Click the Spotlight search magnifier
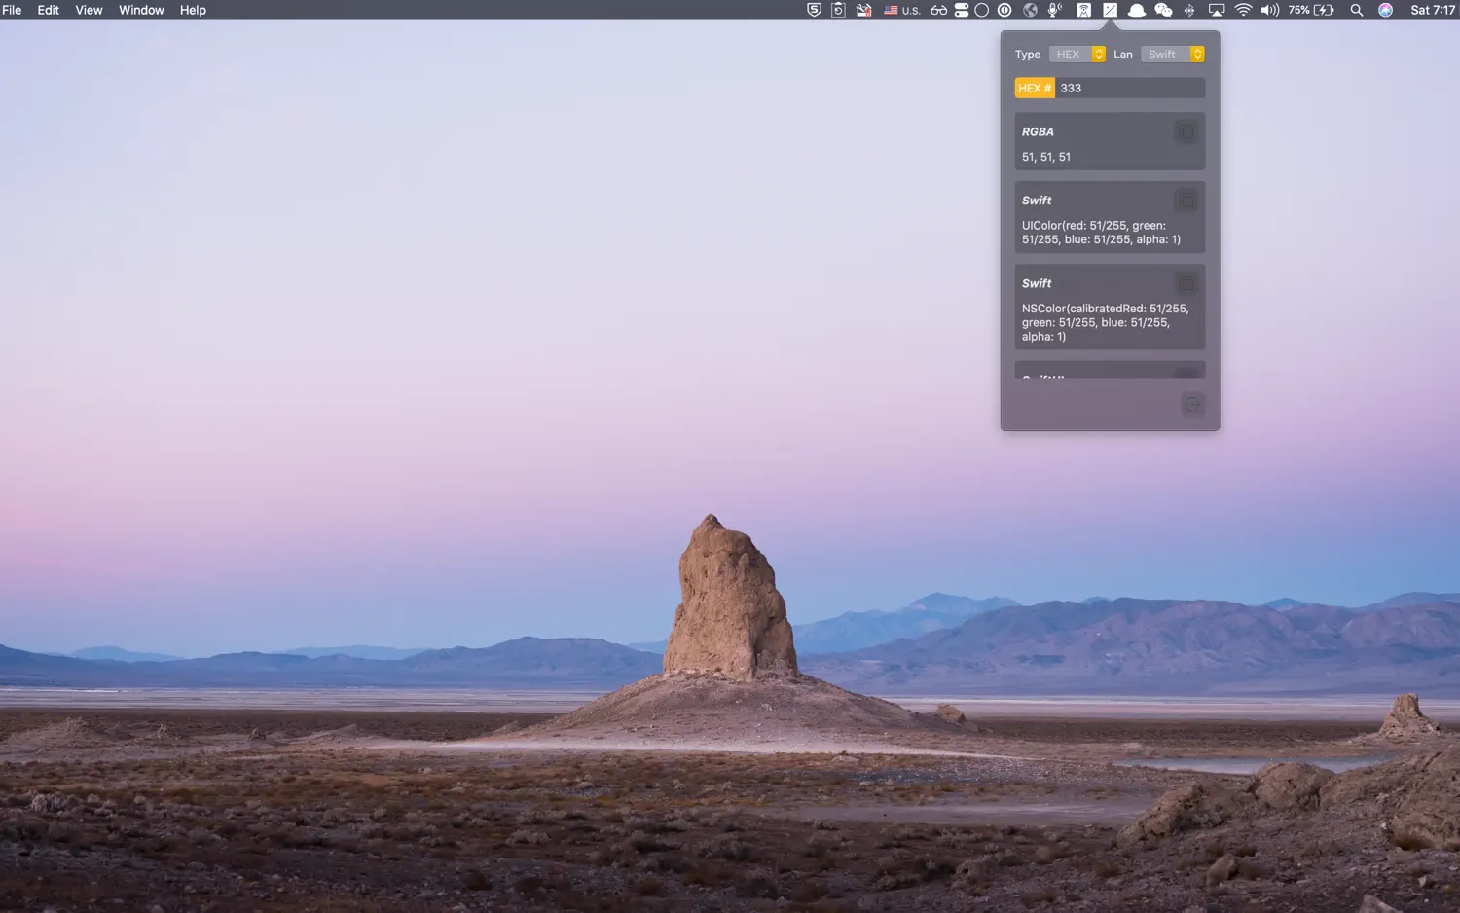1460x913 pixels. (1356, 10)
